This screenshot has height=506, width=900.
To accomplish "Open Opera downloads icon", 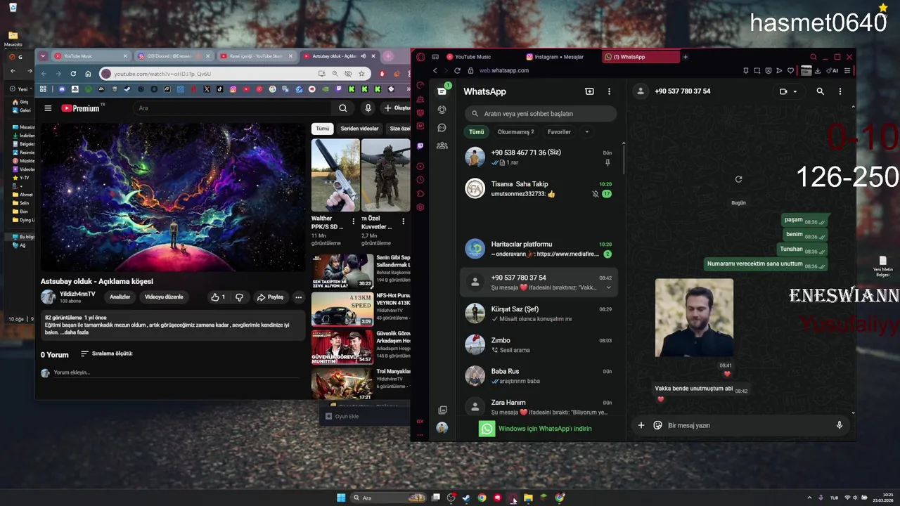I will (x=817, y=70).
